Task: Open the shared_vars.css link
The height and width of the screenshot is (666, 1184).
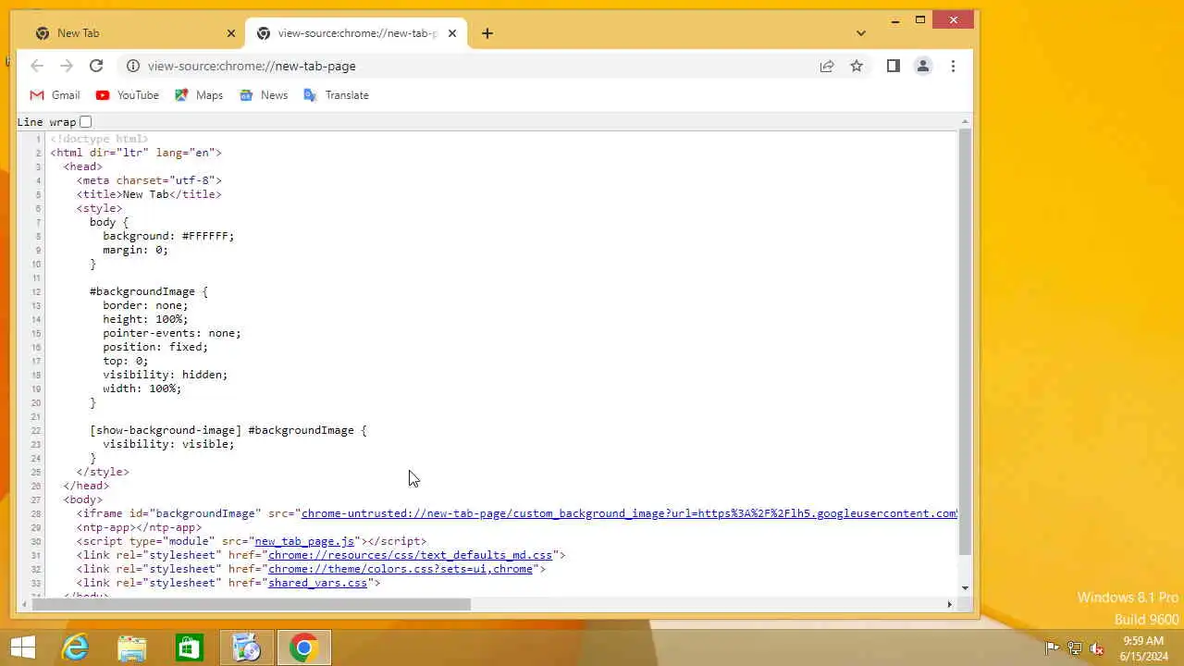Action: tap(317, 583)
